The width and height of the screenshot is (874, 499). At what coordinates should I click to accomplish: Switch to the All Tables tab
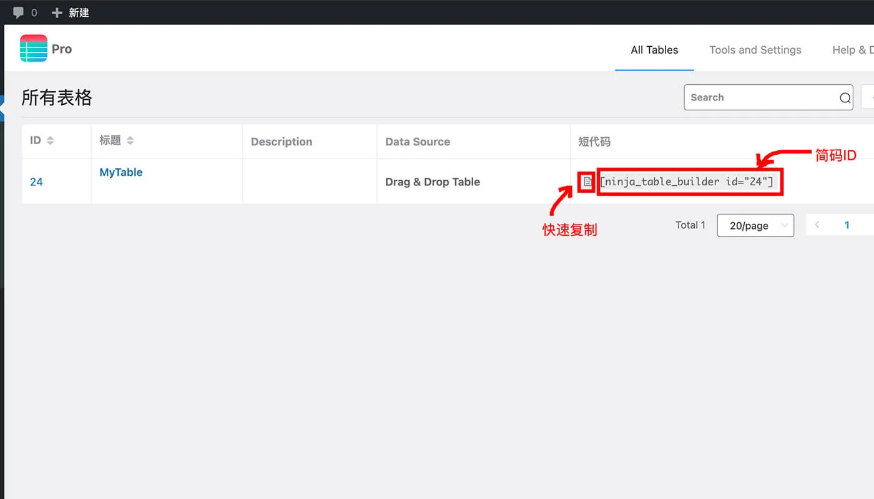pyautogui.click(x=654, y=50)
